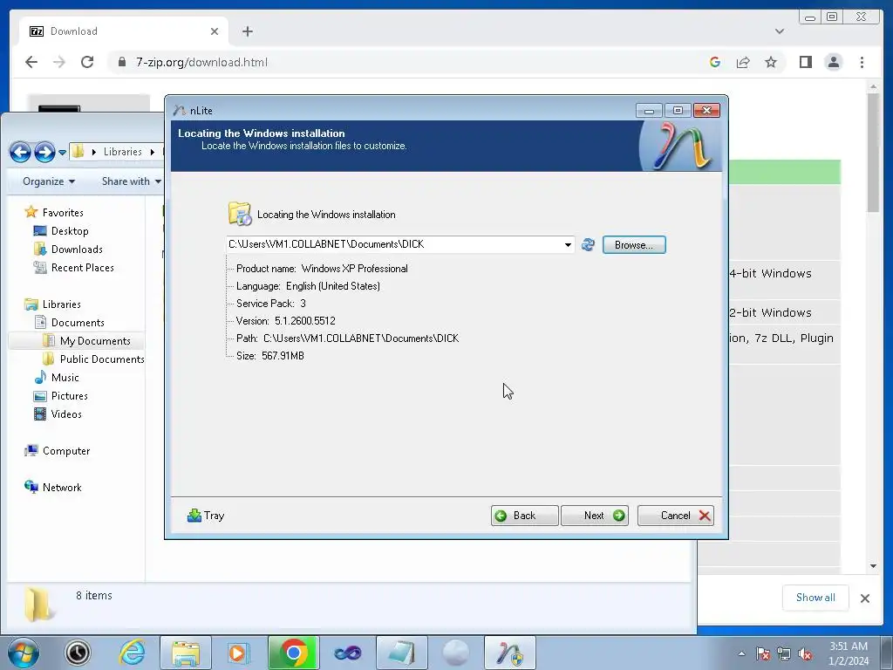Close the Chrome downloads bar

click(864, 598)
